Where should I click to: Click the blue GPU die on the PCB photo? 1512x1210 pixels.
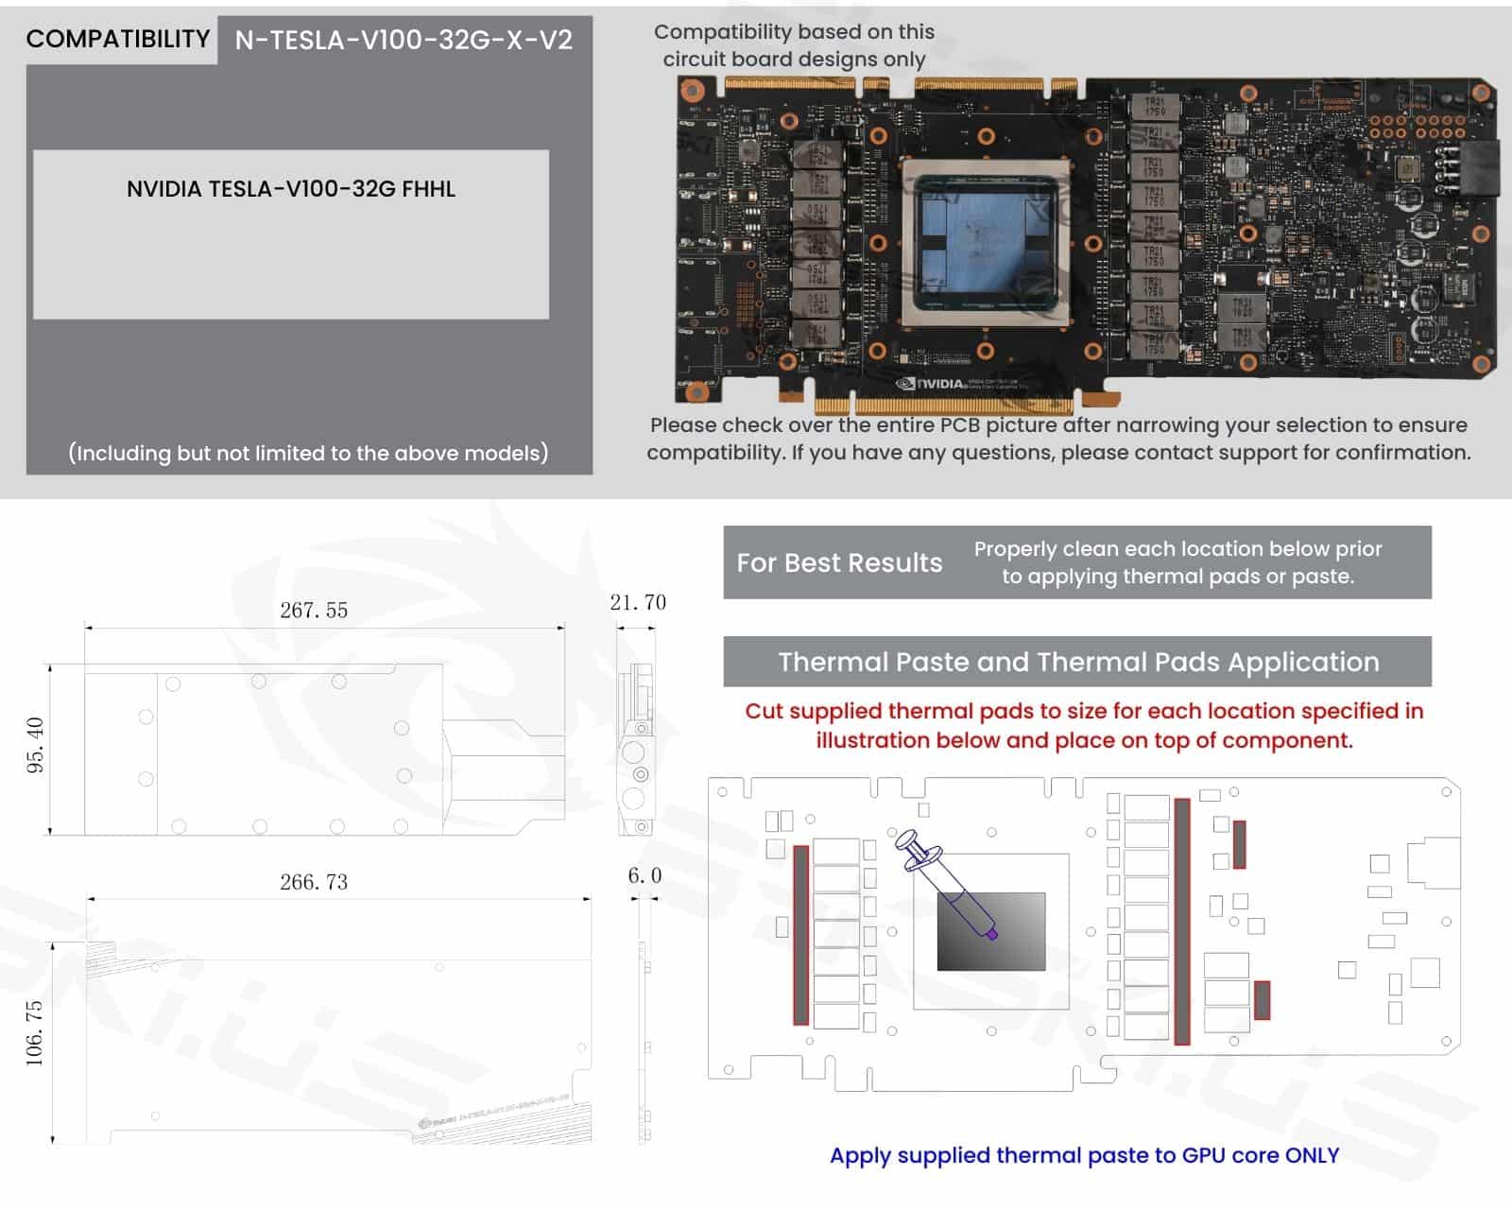click(986, 242)
